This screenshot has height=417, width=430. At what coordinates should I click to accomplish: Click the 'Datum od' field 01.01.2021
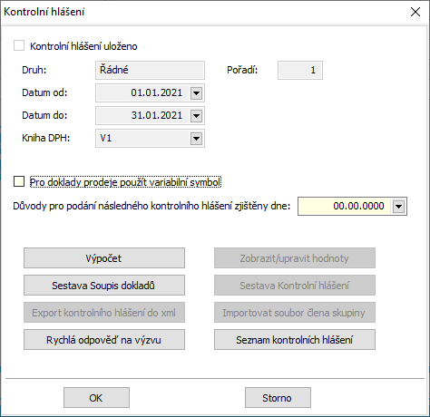pyautogui.click(x=150, y=93)
